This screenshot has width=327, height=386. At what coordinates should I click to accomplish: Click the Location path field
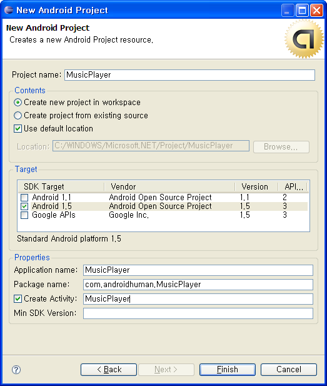click(151, 146)
